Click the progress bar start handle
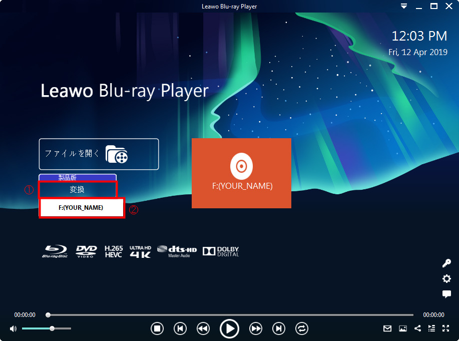 (48, 315)
